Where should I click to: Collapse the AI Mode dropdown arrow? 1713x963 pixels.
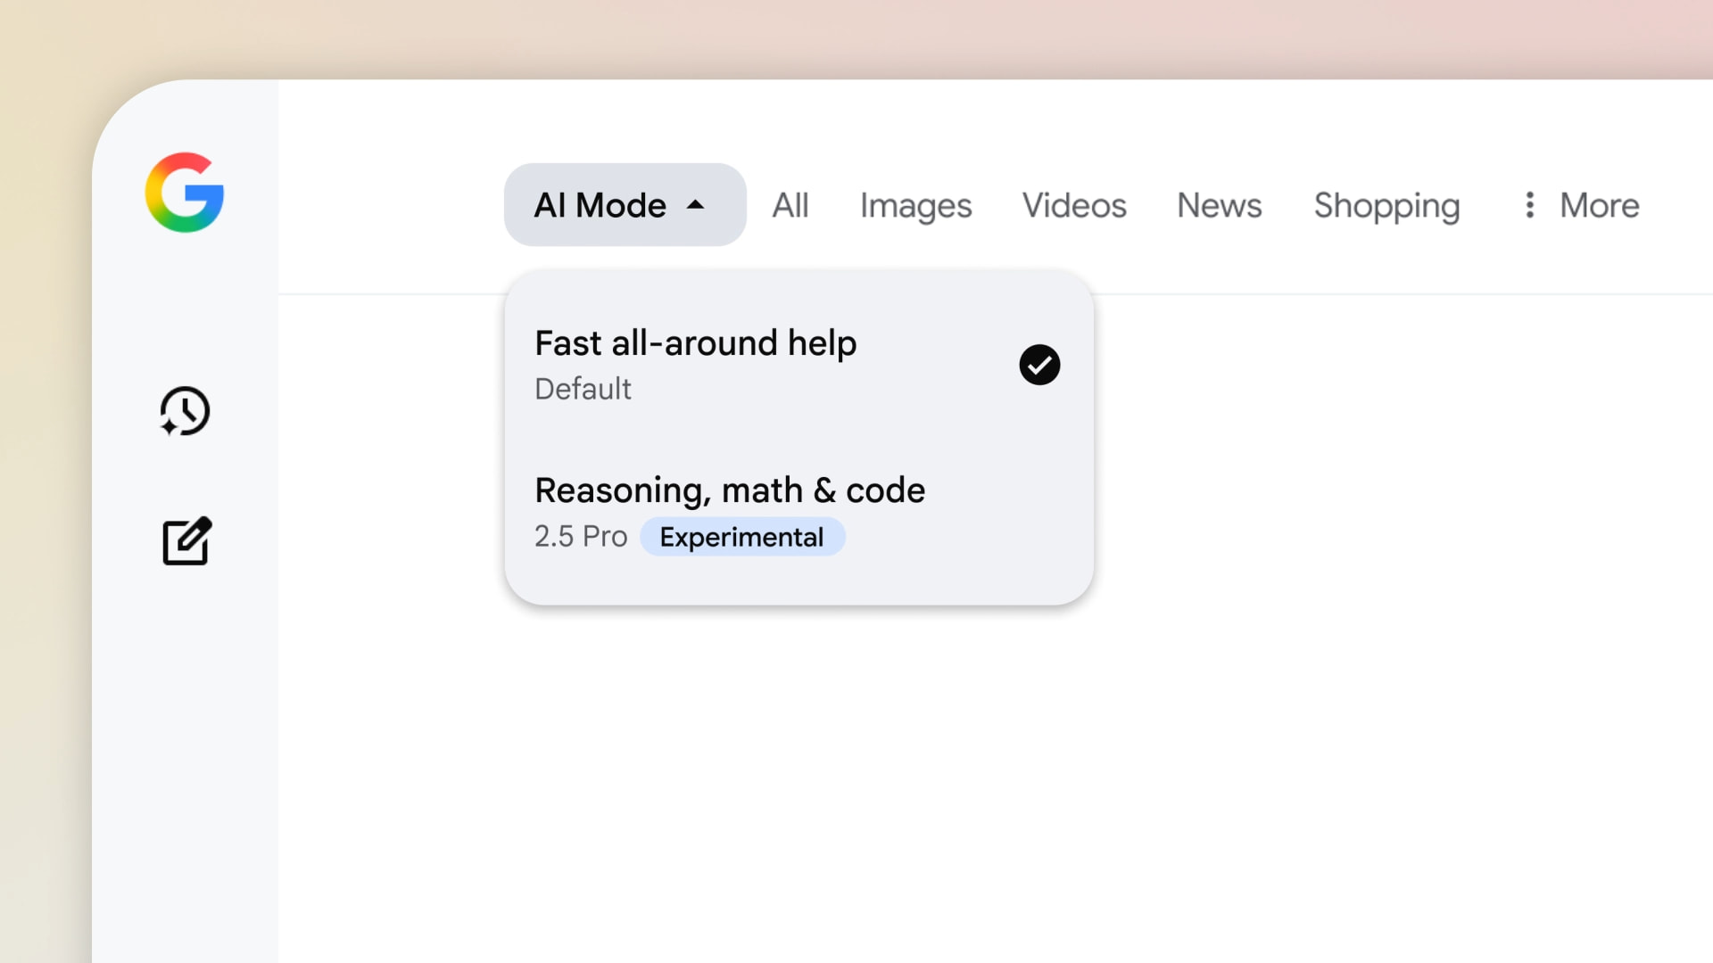696,205
